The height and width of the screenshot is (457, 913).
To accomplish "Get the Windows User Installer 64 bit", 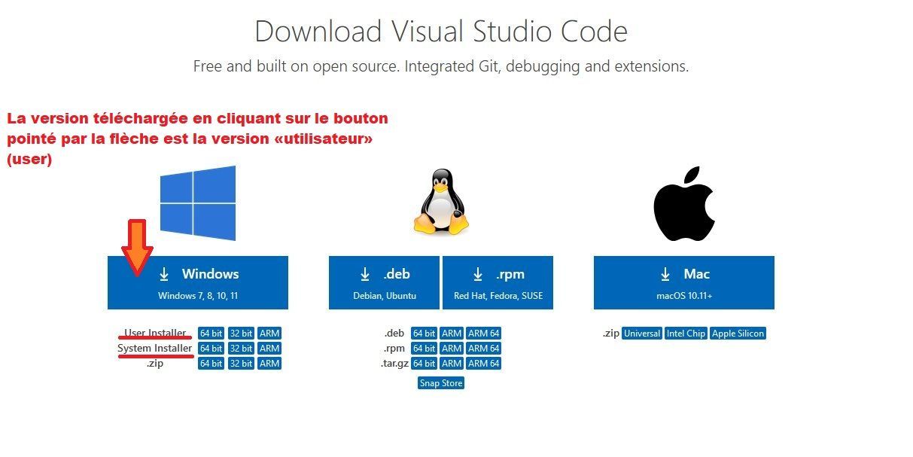I will coord(211,334).
